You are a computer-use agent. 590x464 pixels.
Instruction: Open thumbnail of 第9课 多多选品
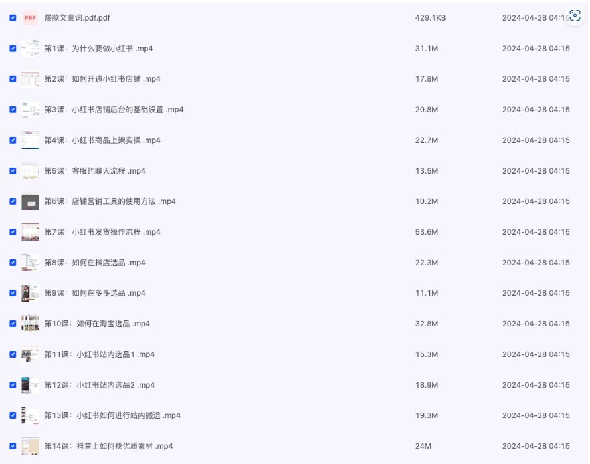pos(30,293)
